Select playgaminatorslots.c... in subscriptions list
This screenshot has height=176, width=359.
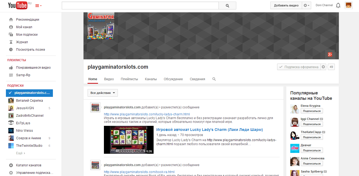(30, 93)
